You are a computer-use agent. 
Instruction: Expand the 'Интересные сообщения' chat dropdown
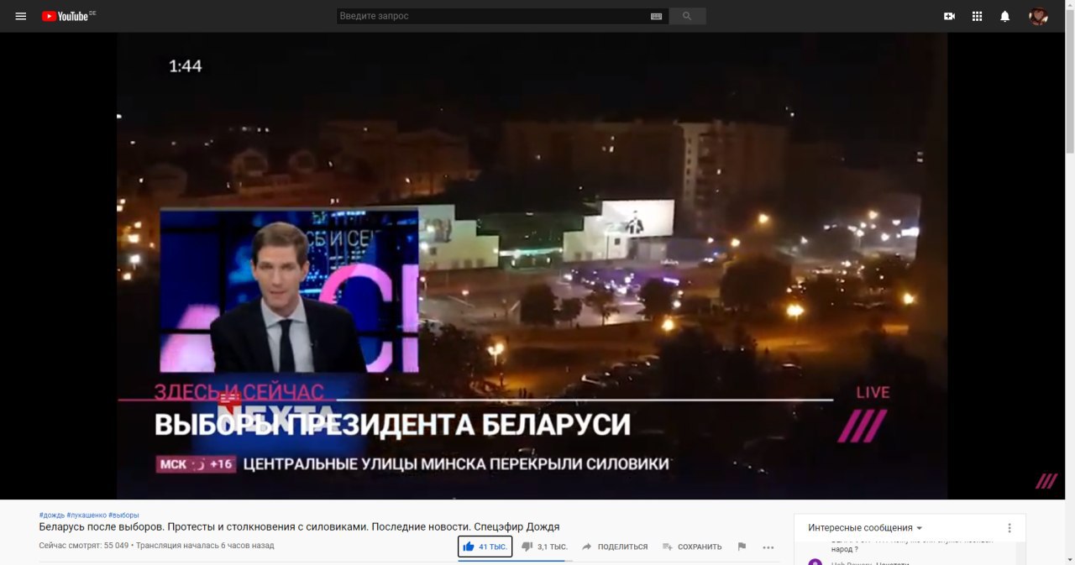tap(865, 528)
